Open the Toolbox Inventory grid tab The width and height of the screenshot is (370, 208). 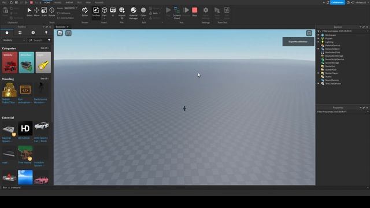pos(20,32)
